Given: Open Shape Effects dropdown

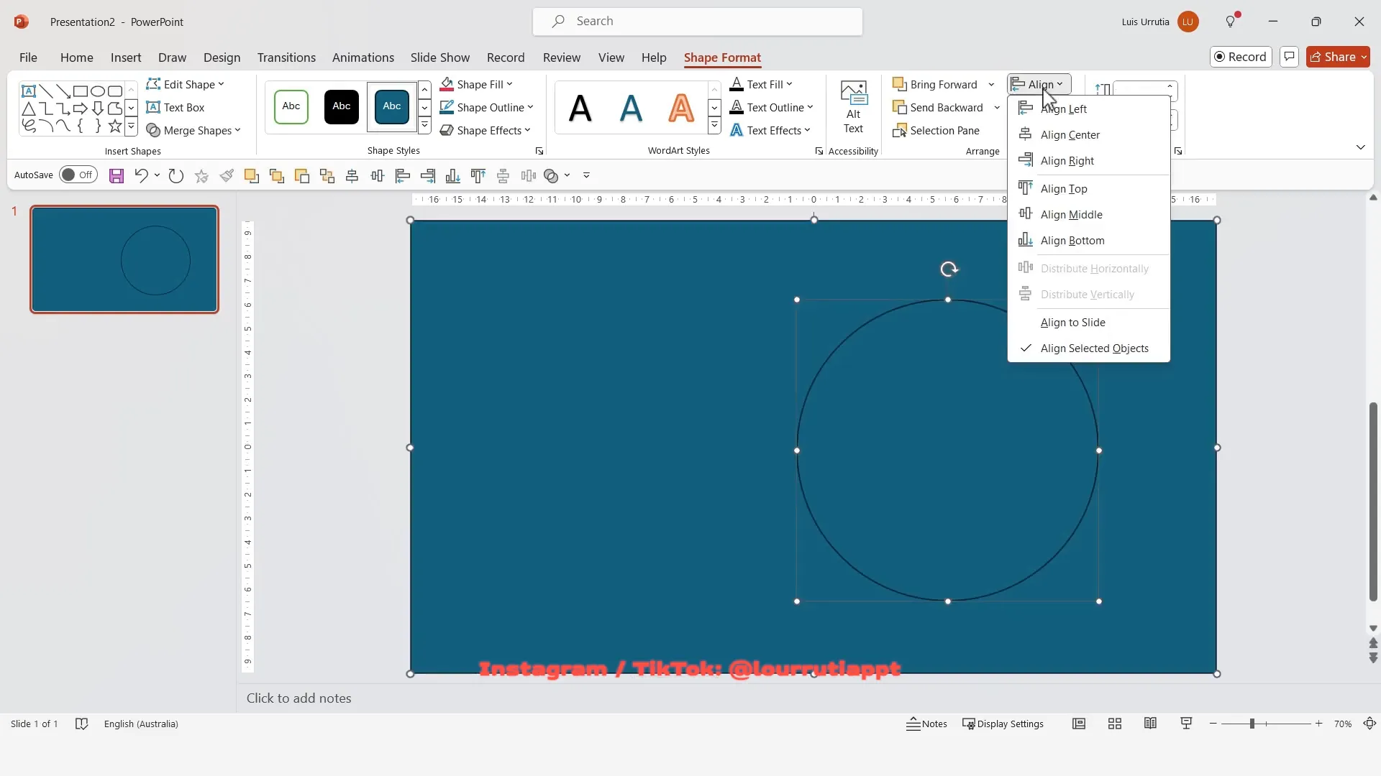Looking at the screenshot, I should (x=485, y=130).
